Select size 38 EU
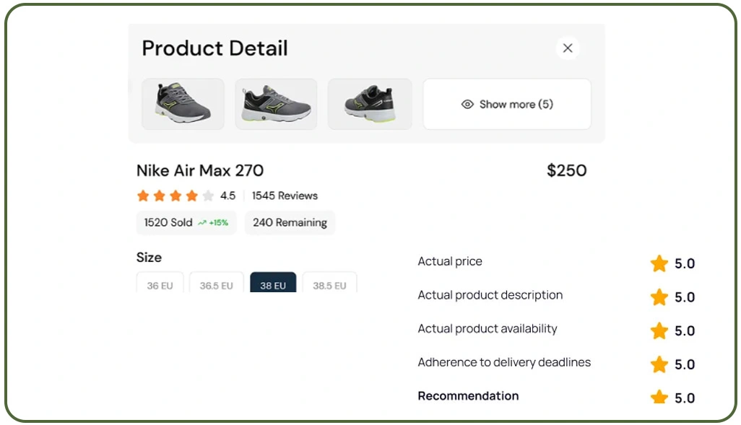The height and width of the screenshot is (425, 741). (x=273, y=282)
